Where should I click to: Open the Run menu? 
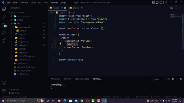pos(45,3)
